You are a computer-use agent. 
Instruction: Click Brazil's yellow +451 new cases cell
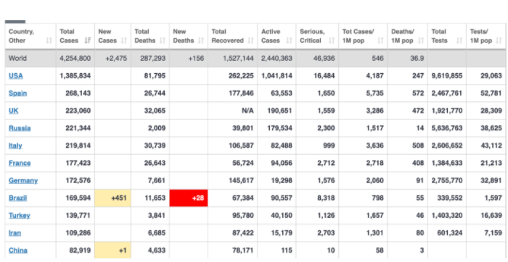[112, 198]
